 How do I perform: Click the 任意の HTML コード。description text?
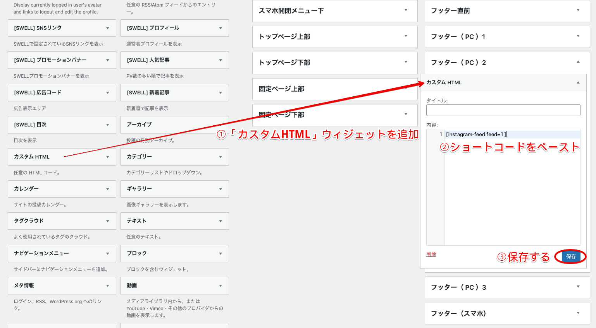[x=37, y=173]
